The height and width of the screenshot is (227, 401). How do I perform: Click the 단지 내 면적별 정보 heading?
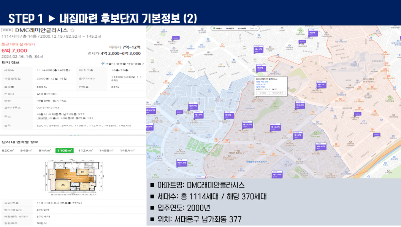click(x=20, y=142)
